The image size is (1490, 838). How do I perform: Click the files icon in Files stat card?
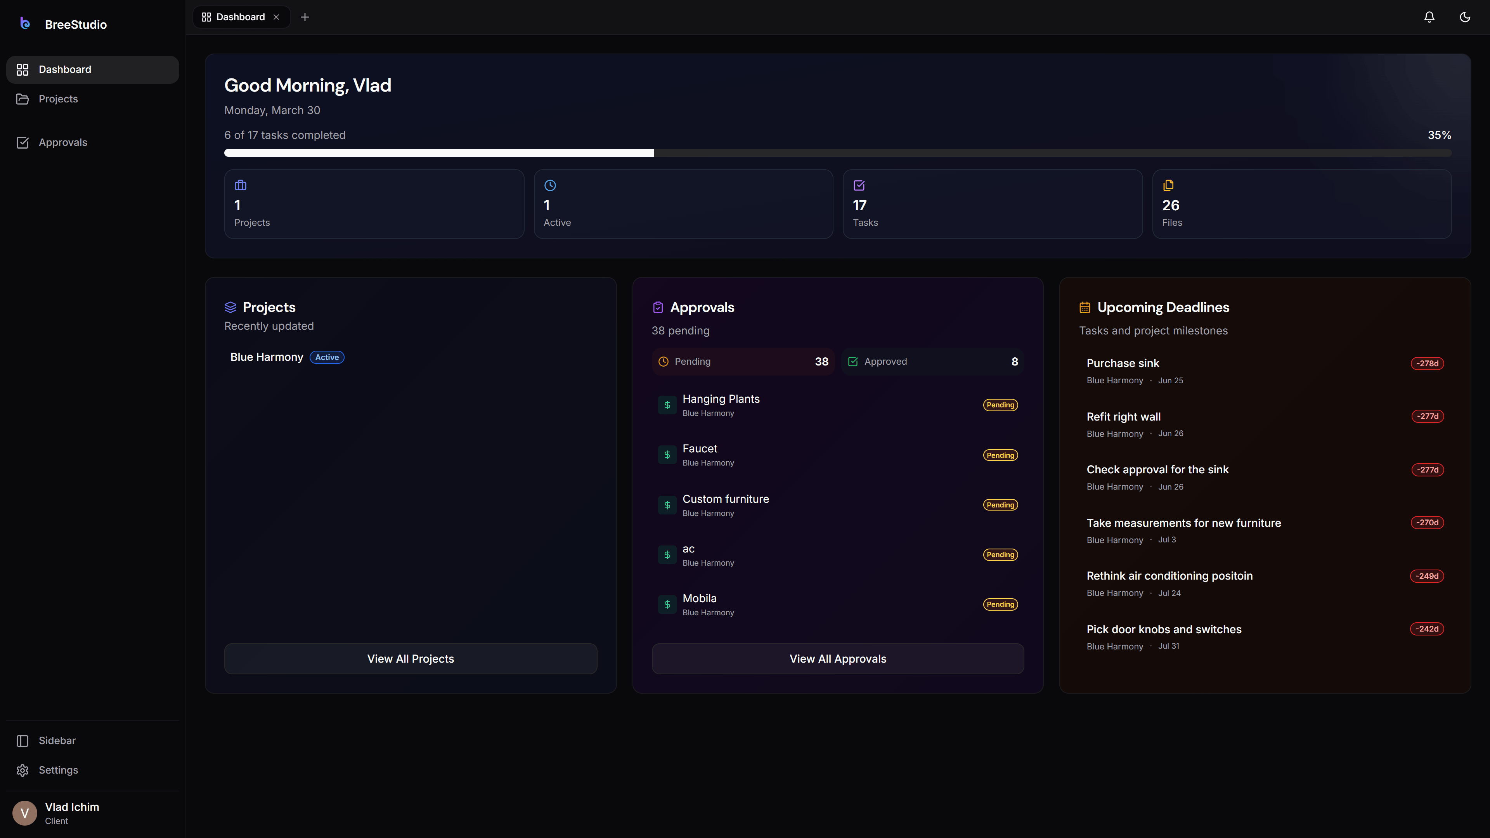1168,185
